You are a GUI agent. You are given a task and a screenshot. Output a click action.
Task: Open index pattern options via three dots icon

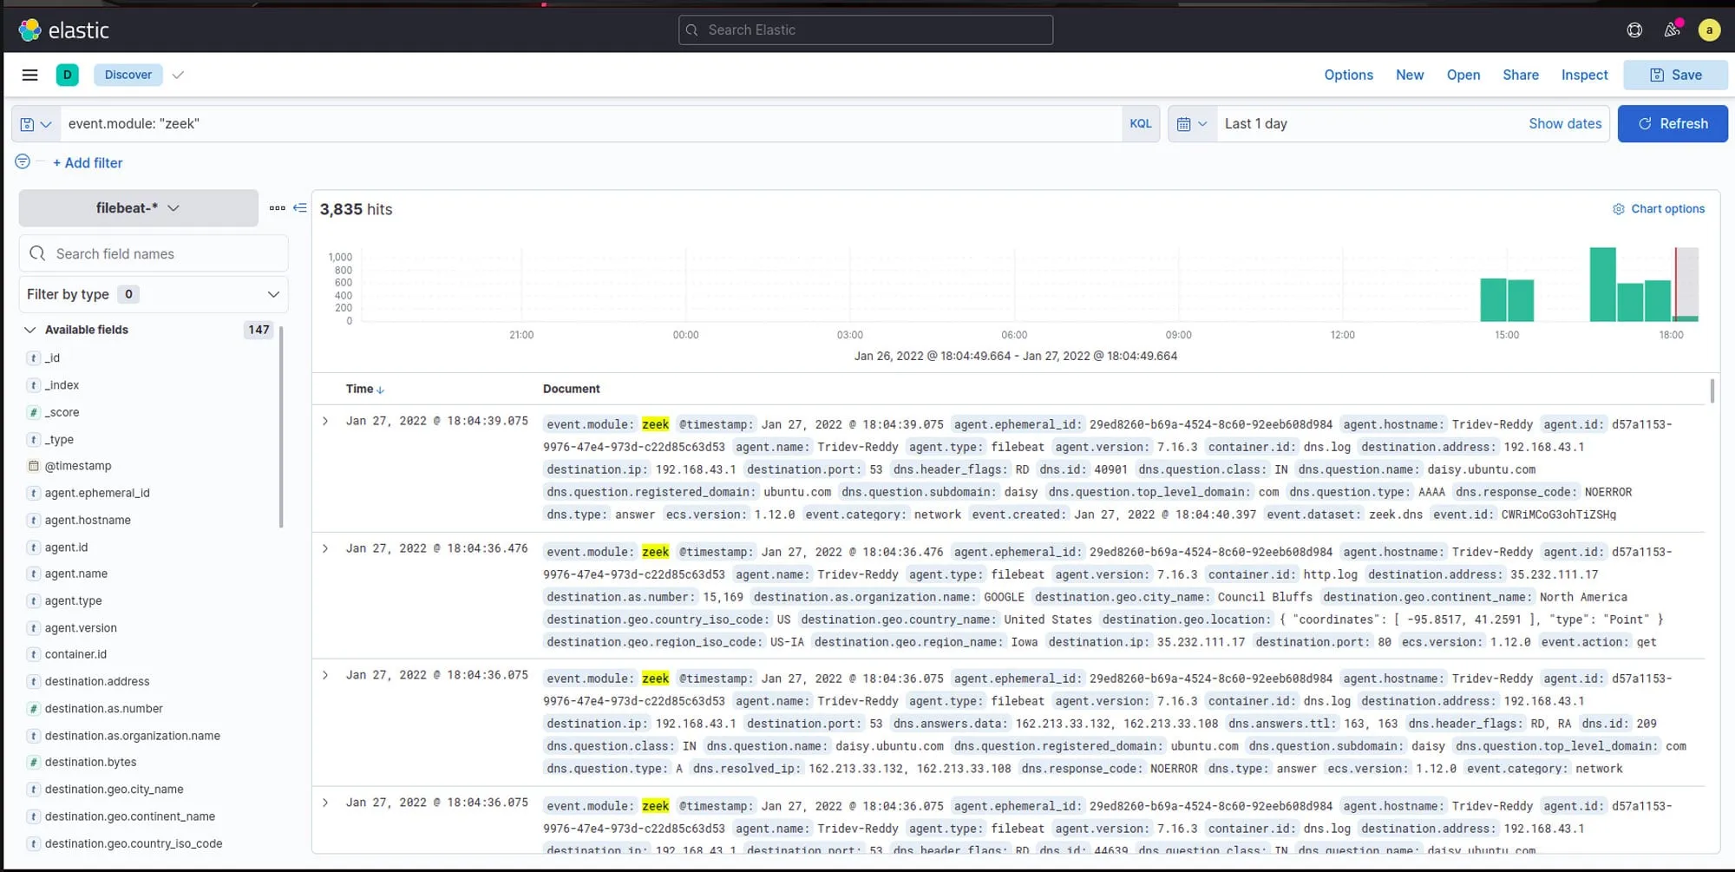coord(278,208)
